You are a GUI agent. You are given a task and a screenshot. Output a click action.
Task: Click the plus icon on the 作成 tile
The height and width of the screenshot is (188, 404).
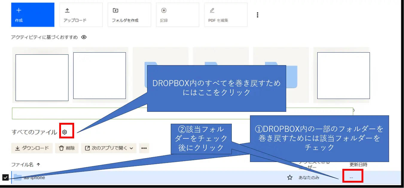[19, 10]
